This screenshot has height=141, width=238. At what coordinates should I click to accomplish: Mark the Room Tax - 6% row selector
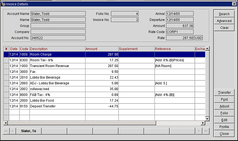pos(6,60)
